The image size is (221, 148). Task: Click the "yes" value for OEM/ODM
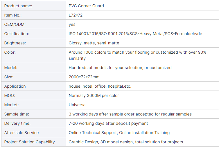coord(72,24)
